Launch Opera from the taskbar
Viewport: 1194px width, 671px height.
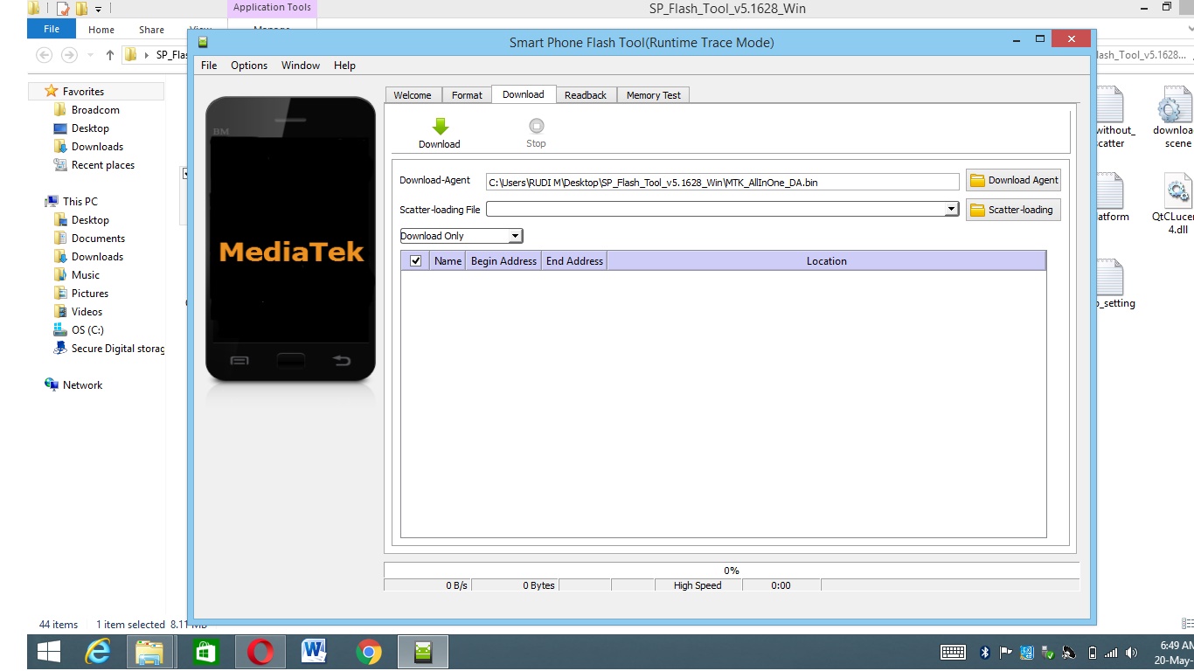[260, 652]
